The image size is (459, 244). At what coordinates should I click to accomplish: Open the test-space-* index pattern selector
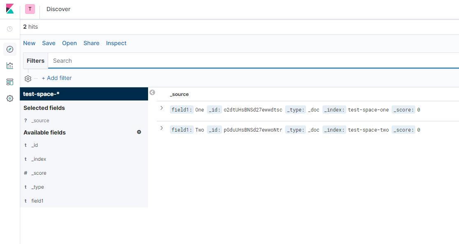(x=84, y=94)
